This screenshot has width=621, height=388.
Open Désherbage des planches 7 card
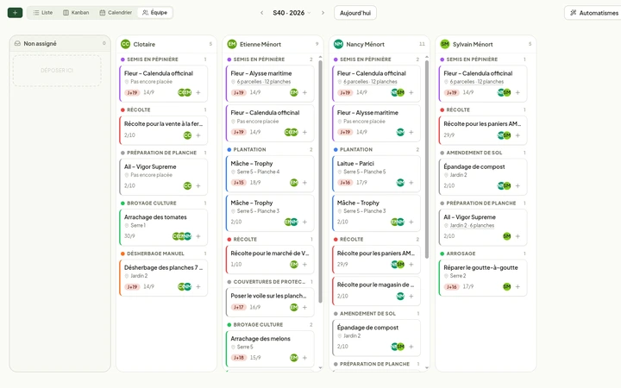(163, 278)
